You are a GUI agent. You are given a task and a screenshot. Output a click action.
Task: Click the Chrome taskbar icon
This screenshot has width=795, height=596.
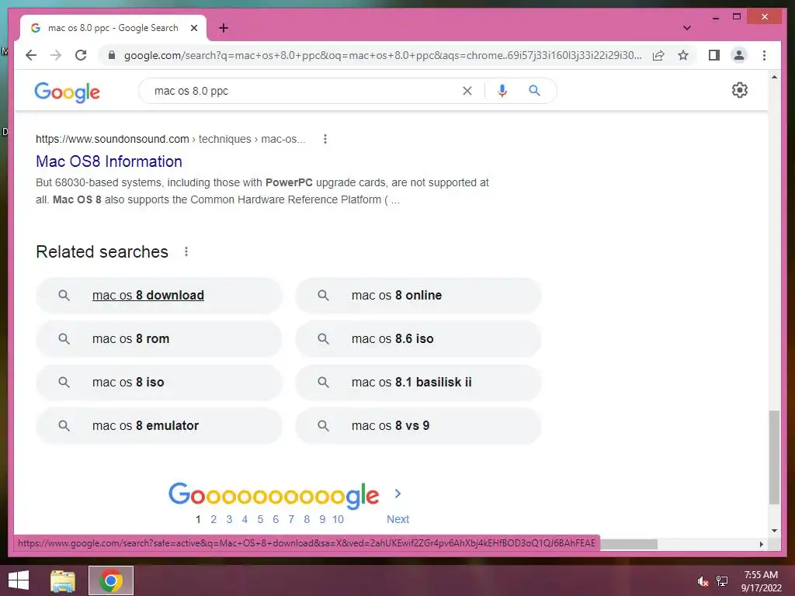coord(111,580)
